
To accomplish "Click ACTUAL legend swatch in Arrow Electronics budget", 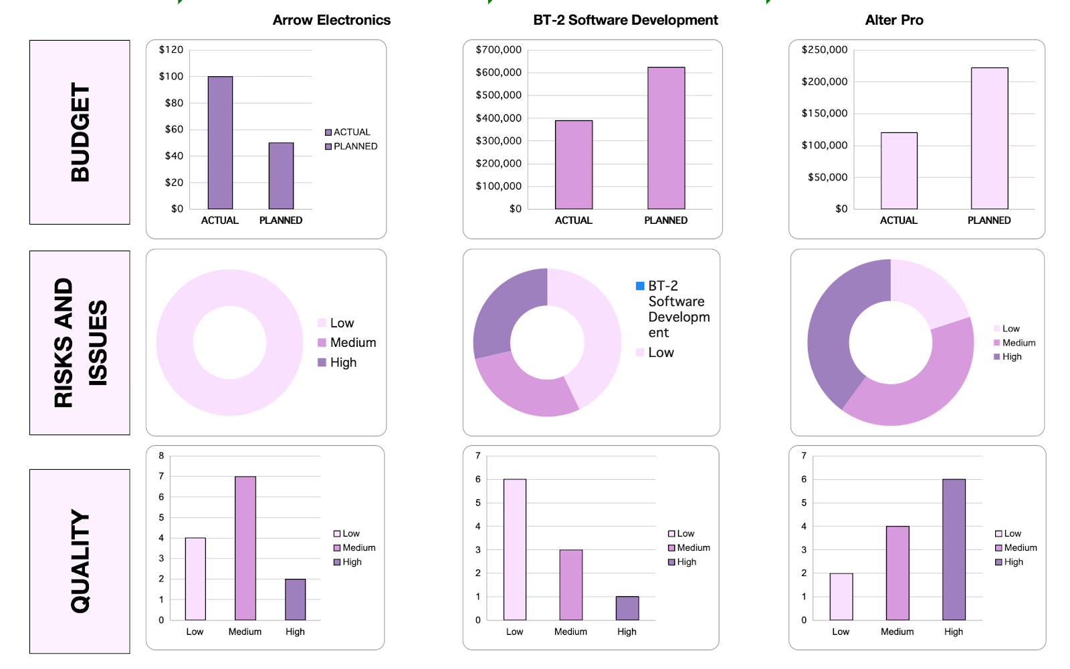I will click(x=328, y=132).
